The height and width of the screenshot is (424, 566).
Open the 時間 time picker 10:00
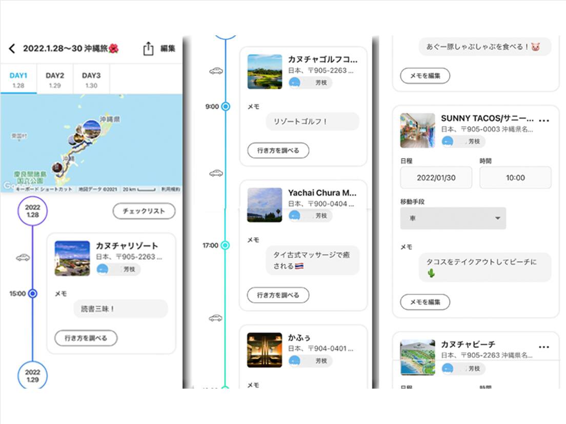[515, 178]
